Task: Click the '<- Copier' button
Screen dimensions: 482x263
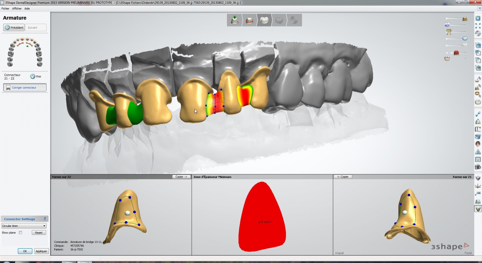Action: (x=343, y=177)
